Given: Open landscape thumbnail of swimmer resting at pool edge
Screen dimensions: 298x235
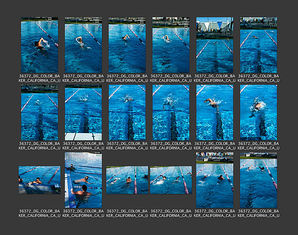Looking at the screenshot, I should pos(40,180).
